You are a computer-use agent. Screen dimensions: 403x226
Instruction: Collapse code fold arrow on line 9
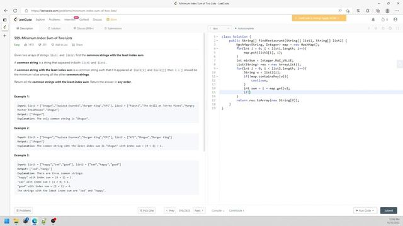(217, 68)
